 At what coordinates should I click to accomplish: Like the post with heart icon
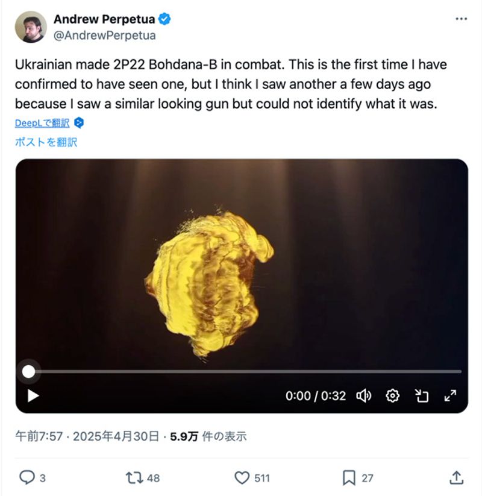[242, 478]
